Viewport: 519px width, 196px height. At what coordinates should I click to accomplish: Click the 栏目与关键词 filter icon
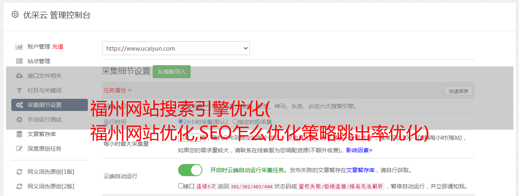click(x=19, y=90)
